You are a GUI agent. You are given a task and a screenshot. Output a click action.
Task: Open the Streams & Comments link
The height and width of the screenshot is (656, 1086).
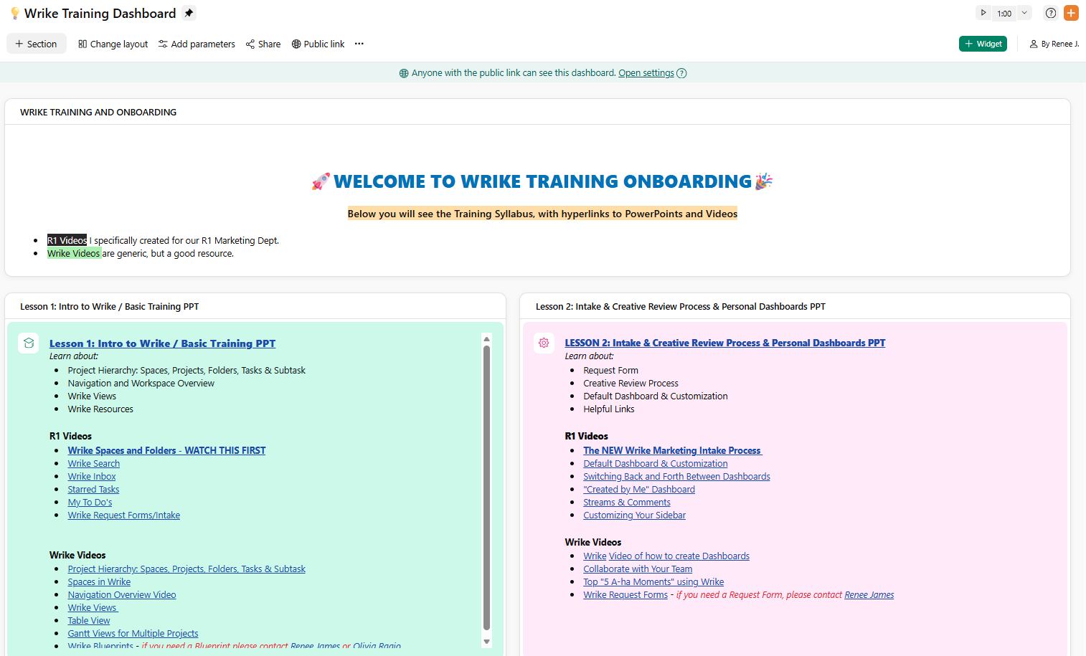pyautogui.click(x=627, y=503)
